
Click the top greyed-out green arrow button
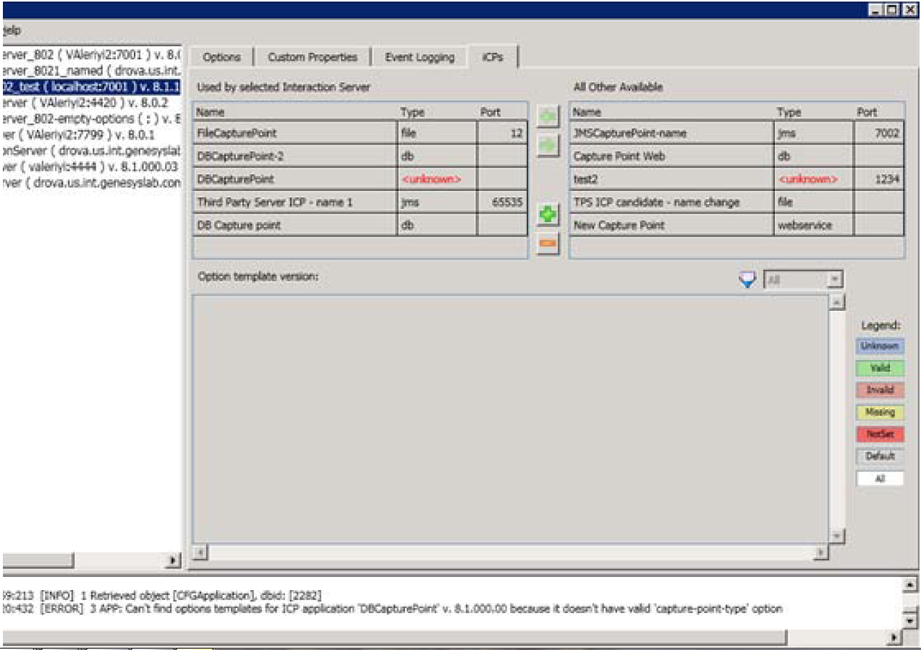pos(548,117)
